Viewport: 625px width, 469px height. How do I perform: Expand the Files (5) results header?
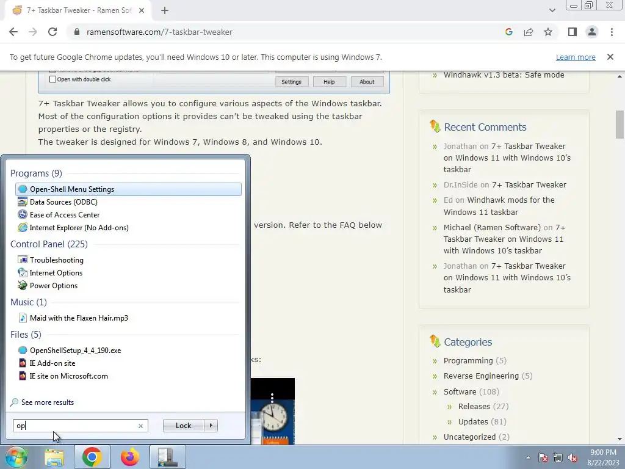[x=26, y=334]
